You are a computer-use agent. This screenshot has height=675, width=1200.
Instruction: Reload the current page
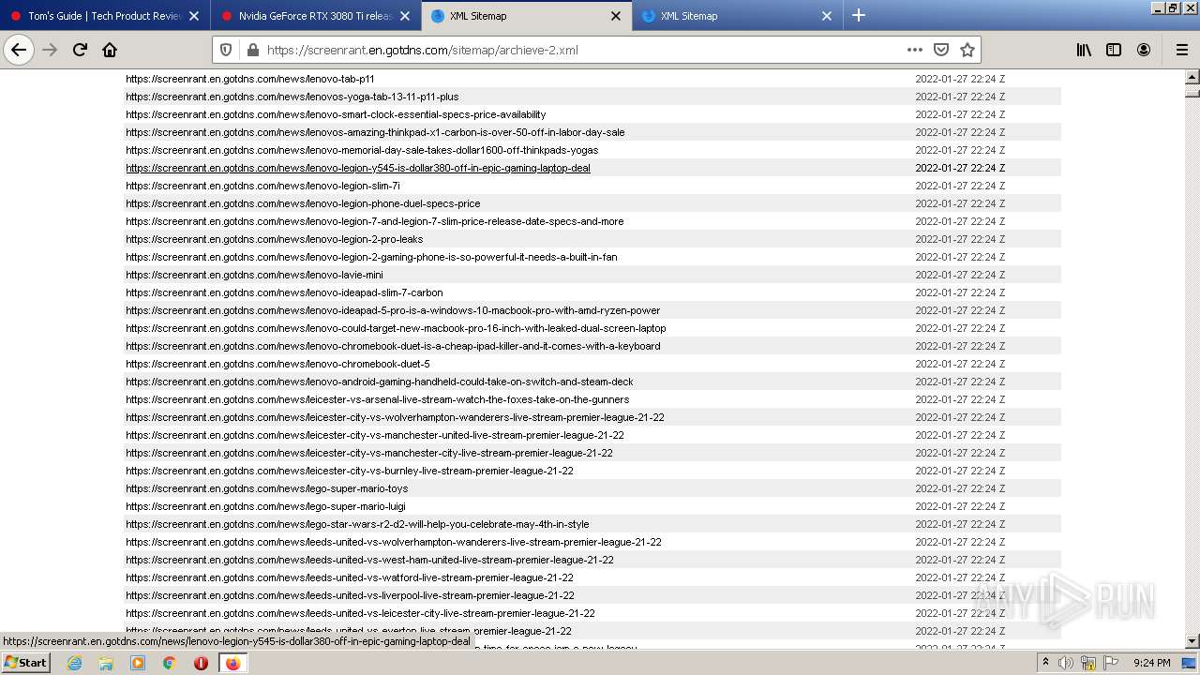coord(80,50)
